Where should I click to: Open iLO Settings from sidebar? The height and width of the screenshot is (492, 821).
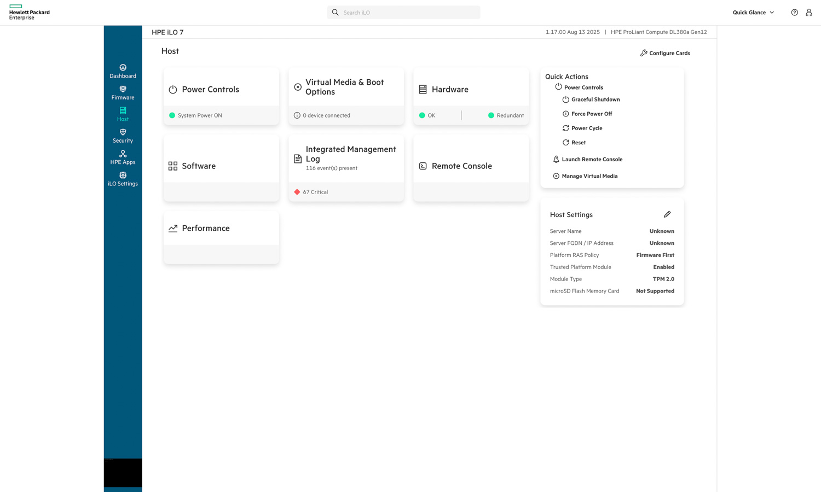[x=123, y=179]
